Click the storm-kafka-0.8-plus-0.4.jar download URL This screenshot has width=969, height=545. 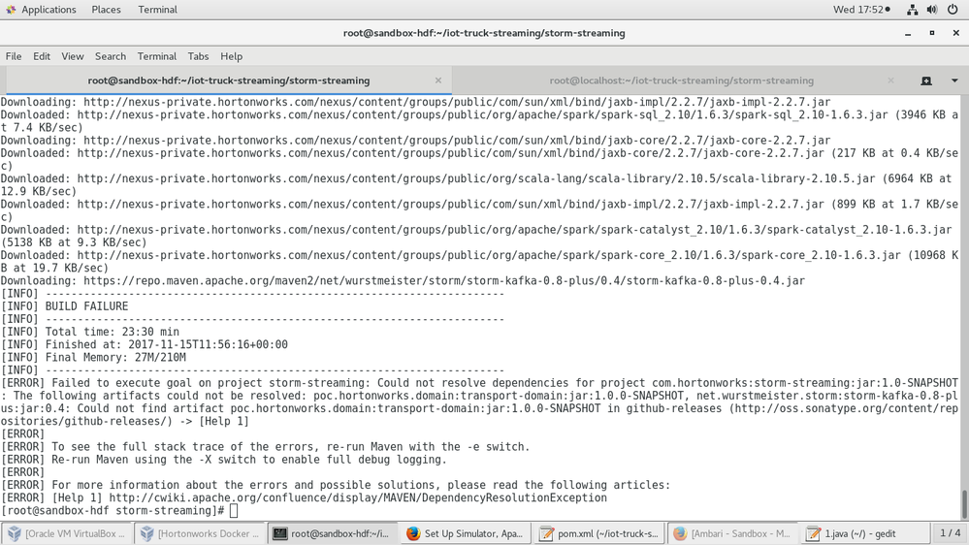point(443,281)
